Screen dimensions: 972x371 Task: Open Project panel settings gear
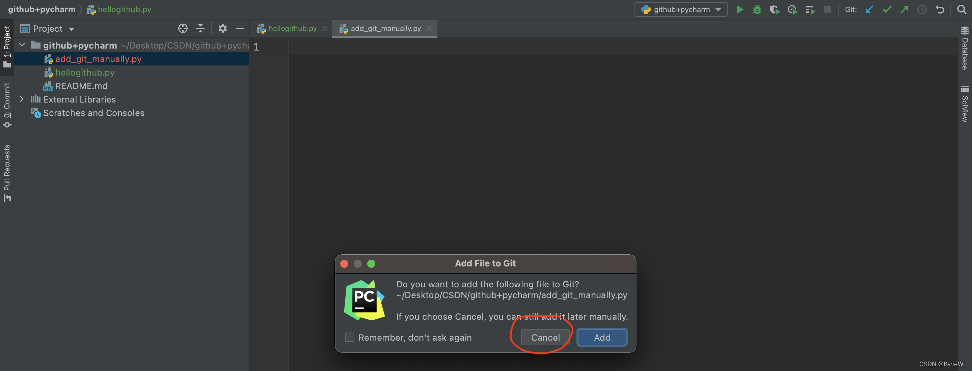tap(223, 29)
